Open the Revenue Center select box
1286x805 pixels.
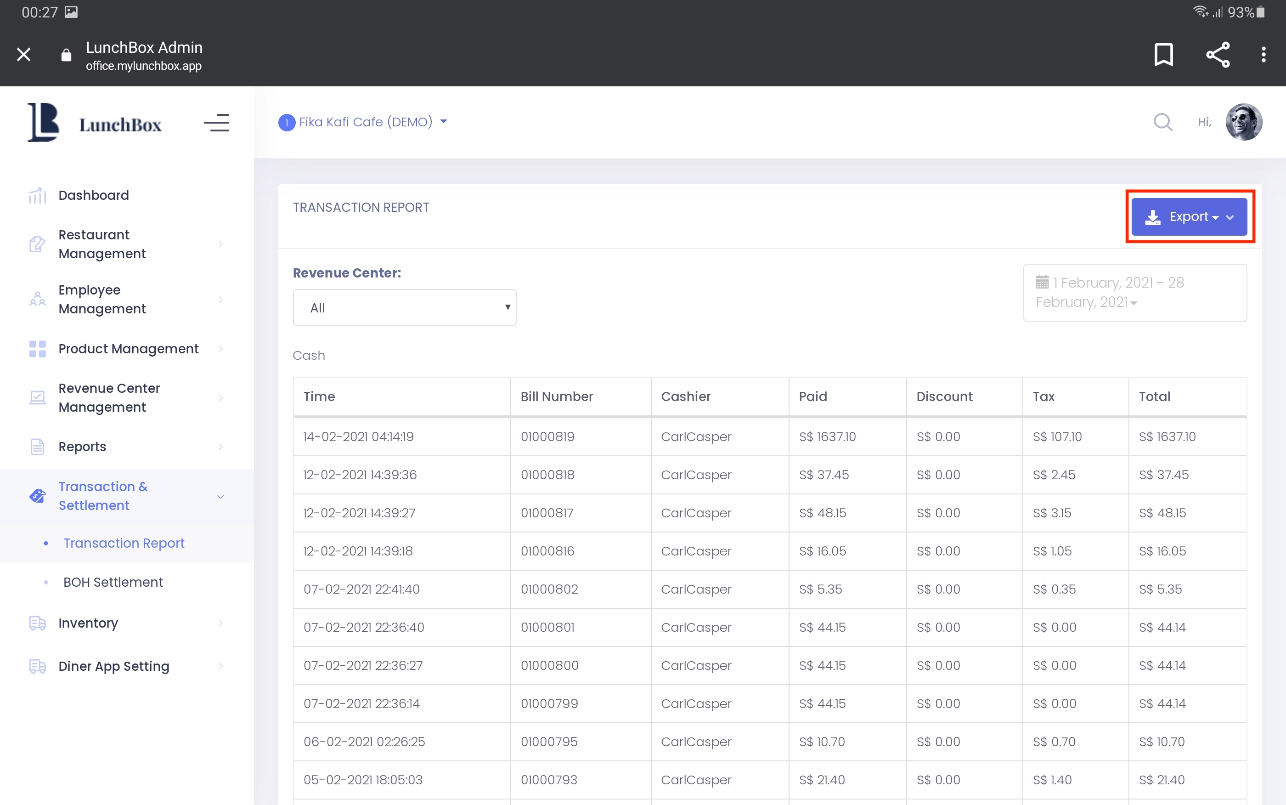[404, 308]
